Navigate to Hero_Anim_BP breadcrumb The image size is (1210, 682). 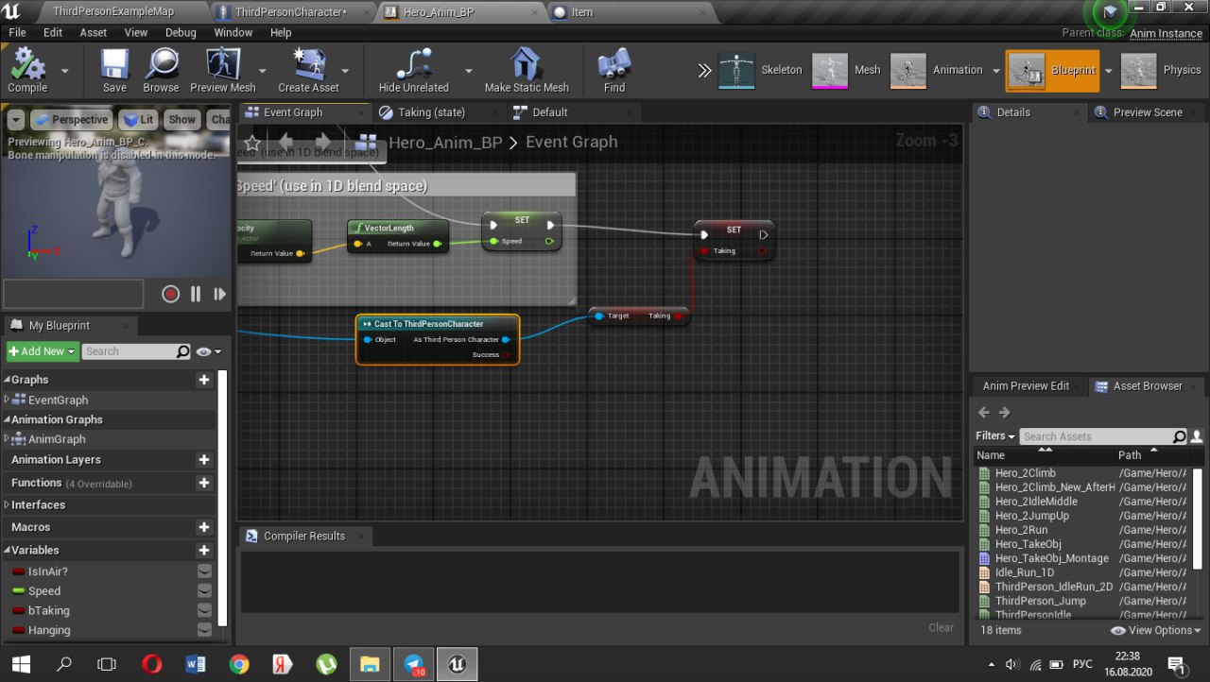pyautogui.click(x=445, y=143)
